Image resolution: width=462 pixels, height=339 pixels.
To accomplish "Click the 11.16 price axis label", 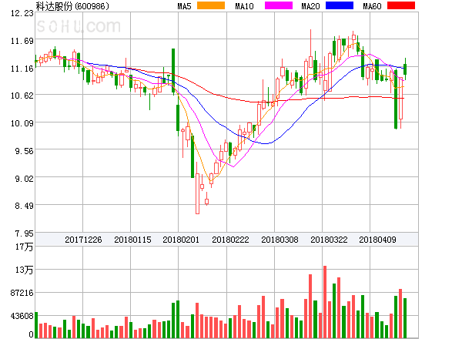I will pyautogui.click(x=22, y=69).
